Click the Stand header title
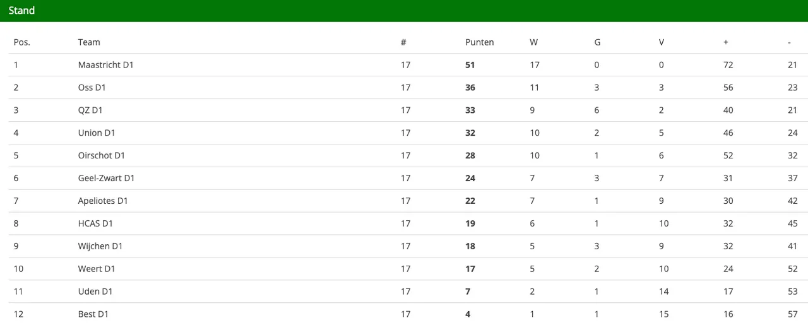The height and width of the screenshot is (325, 808). coord(21,11)
